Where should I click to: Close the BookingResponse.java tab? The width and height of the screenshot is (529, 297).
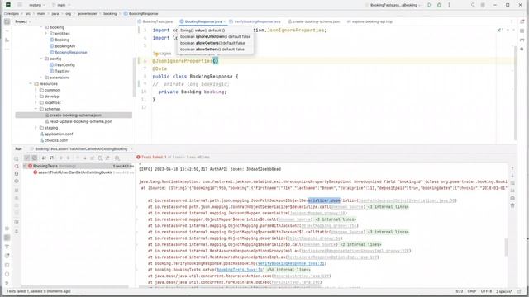[224, 22]
